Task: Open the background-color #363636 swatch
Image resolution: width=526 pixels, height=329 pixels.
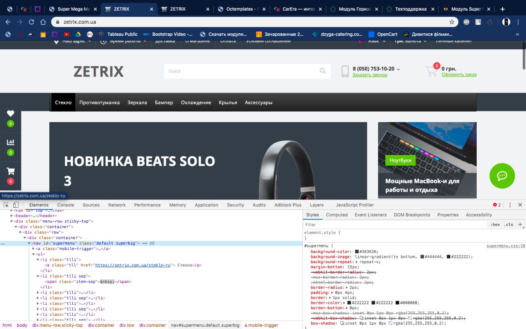Action: click(x=357, y=252)
